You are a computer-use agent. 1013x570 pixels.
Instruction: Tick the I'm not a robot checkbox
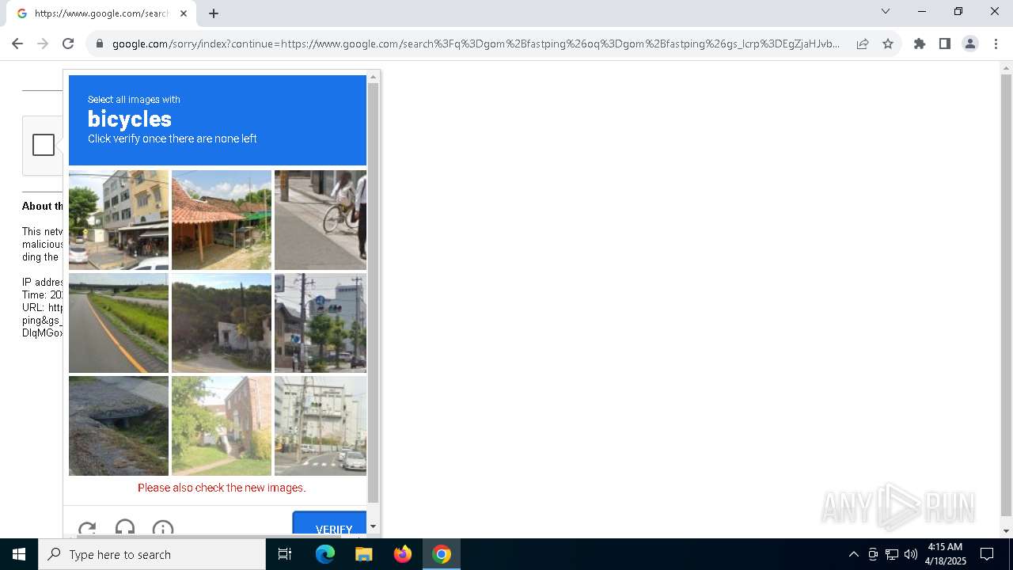tap(44, 145)
